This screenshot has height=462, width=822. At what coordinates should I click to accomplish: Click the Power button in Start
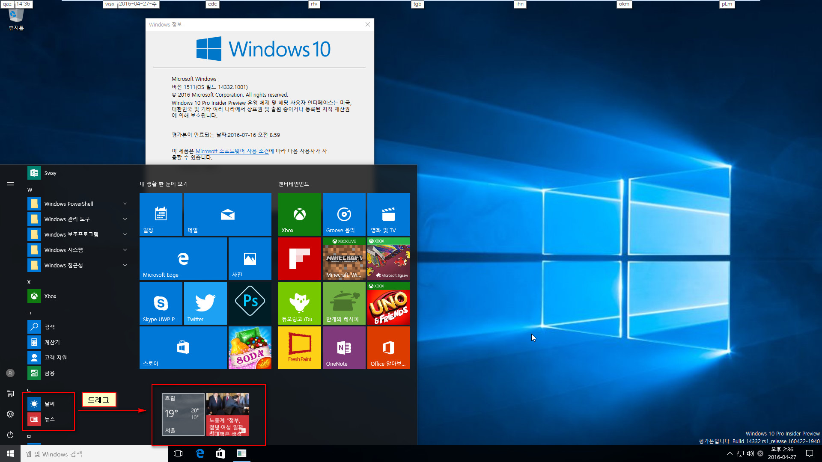coord(10,435)
